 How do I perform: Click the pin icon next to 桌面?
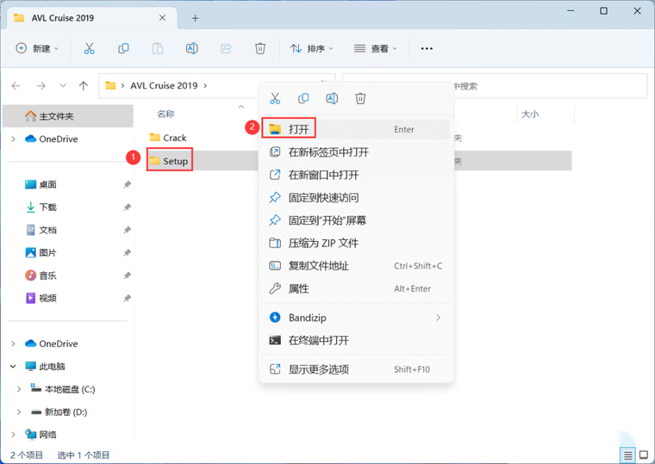pyautogui.click(x=128, y=184)
